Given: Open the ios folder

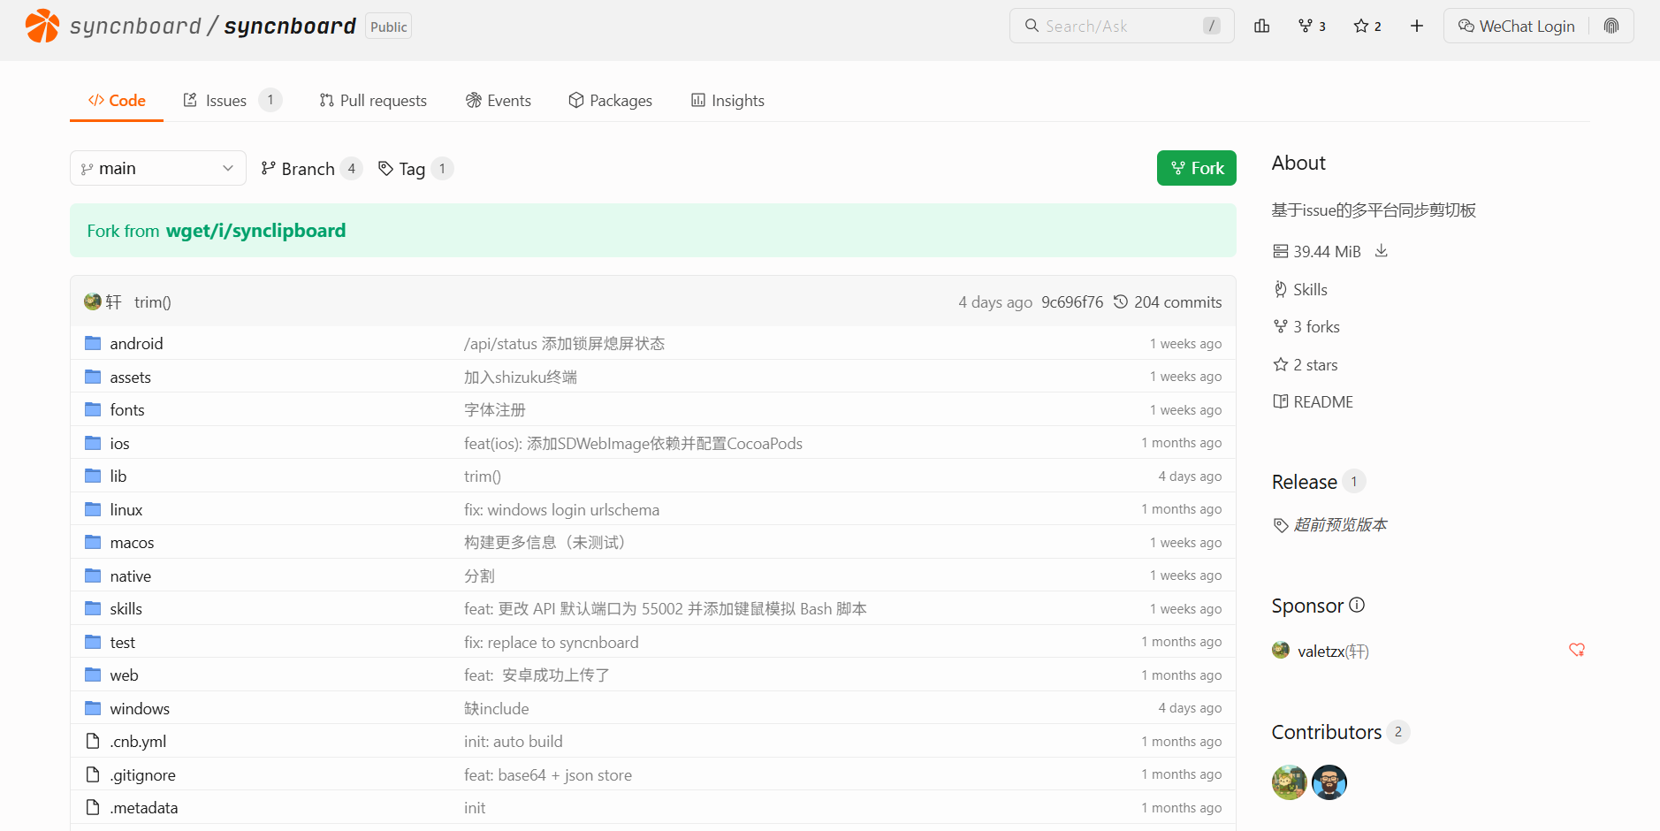Looking at the screenshot, I should 119,443.
